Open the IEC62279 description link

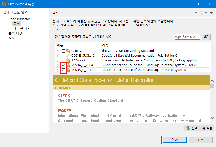click(x=64, y=111)
